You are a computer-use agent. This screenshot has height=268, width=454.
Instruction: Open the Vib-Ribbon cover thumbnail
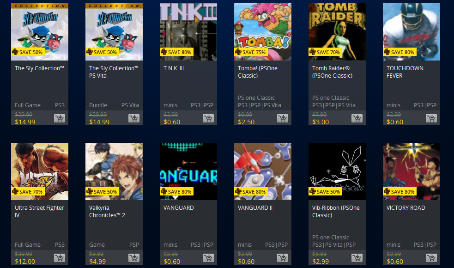(337, 171)
